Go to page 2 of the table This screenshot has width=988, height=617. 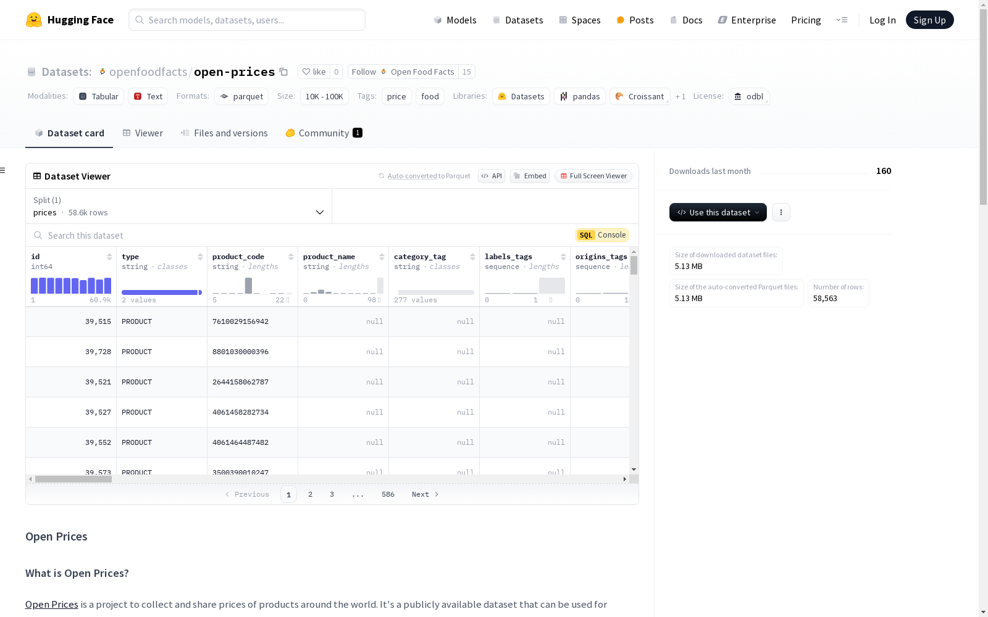[x=310, y=494]
